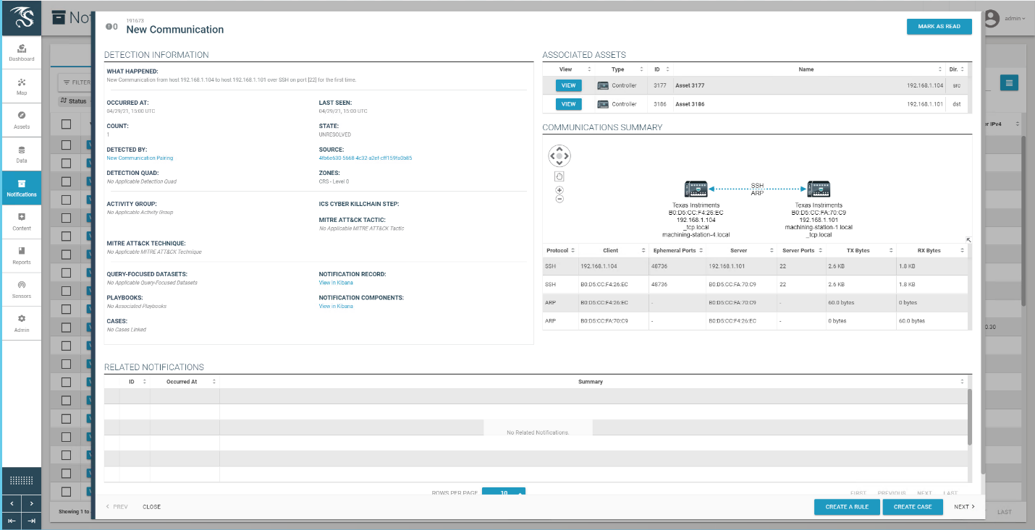Select the machining-station-4 device node
The image size is (1035, 530).
(696, 189)
